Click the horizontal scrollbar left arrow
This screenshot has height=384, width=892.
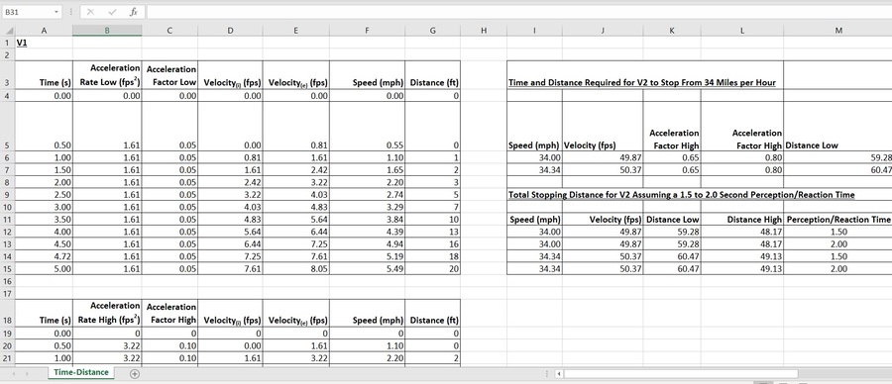(559, 374)
